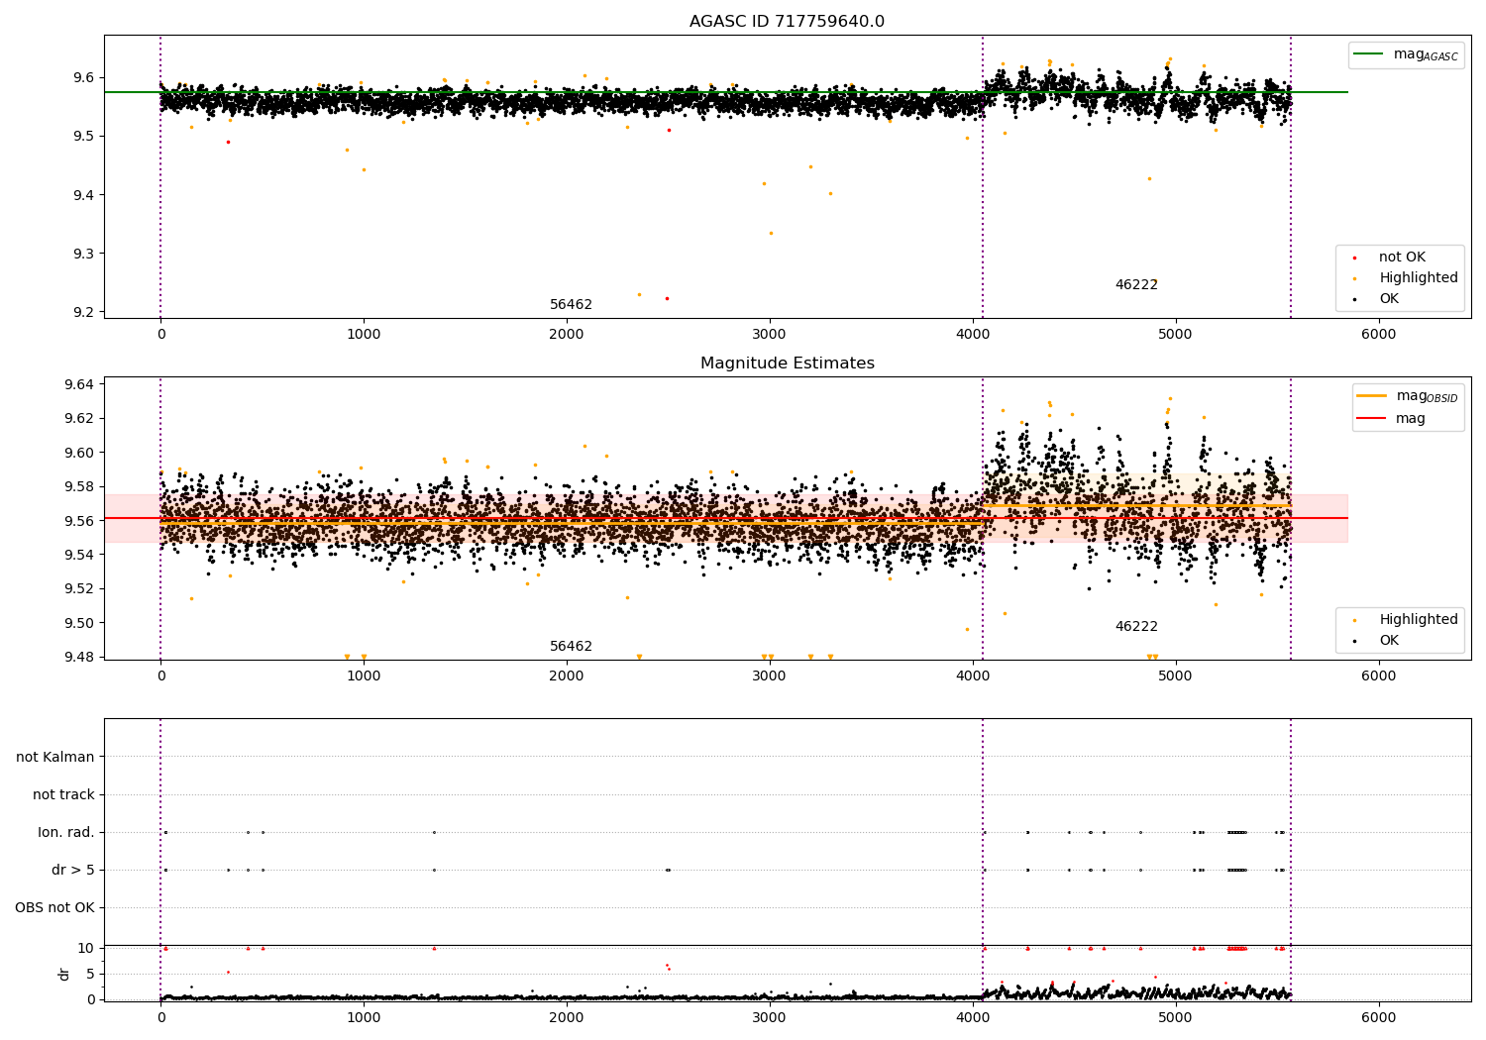Viewport: 1486px width, 1040px height.
Task: Click the 'dr > 5' row label
Action: click(x=73, y=870)
